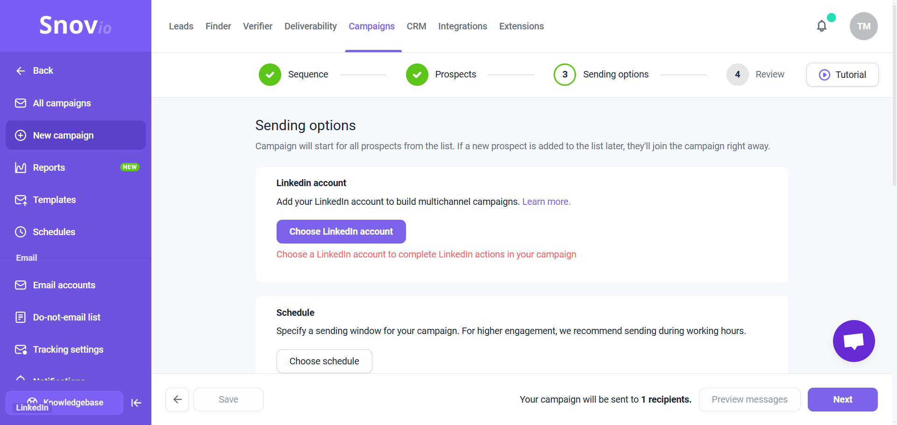Screen dimensions: 897x425
Task: Click the Tracking settings icon
Action: [x=21, y=349]
